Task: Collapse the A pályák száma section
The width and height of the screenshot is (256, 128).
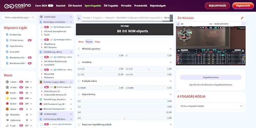Action: click(x=171, y=81)
